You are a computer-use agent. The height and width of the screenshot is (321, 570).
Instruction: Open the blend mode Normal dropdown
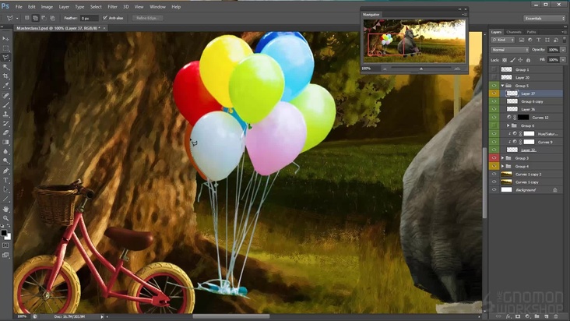coord(510,50)
